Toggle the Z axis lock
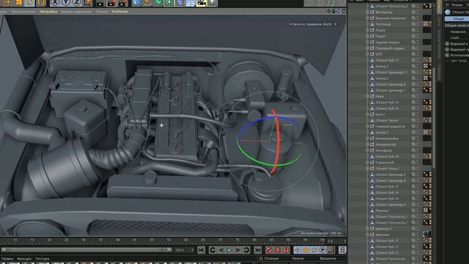The height and width of the screenshot is (264, 469). pos(76,3)
